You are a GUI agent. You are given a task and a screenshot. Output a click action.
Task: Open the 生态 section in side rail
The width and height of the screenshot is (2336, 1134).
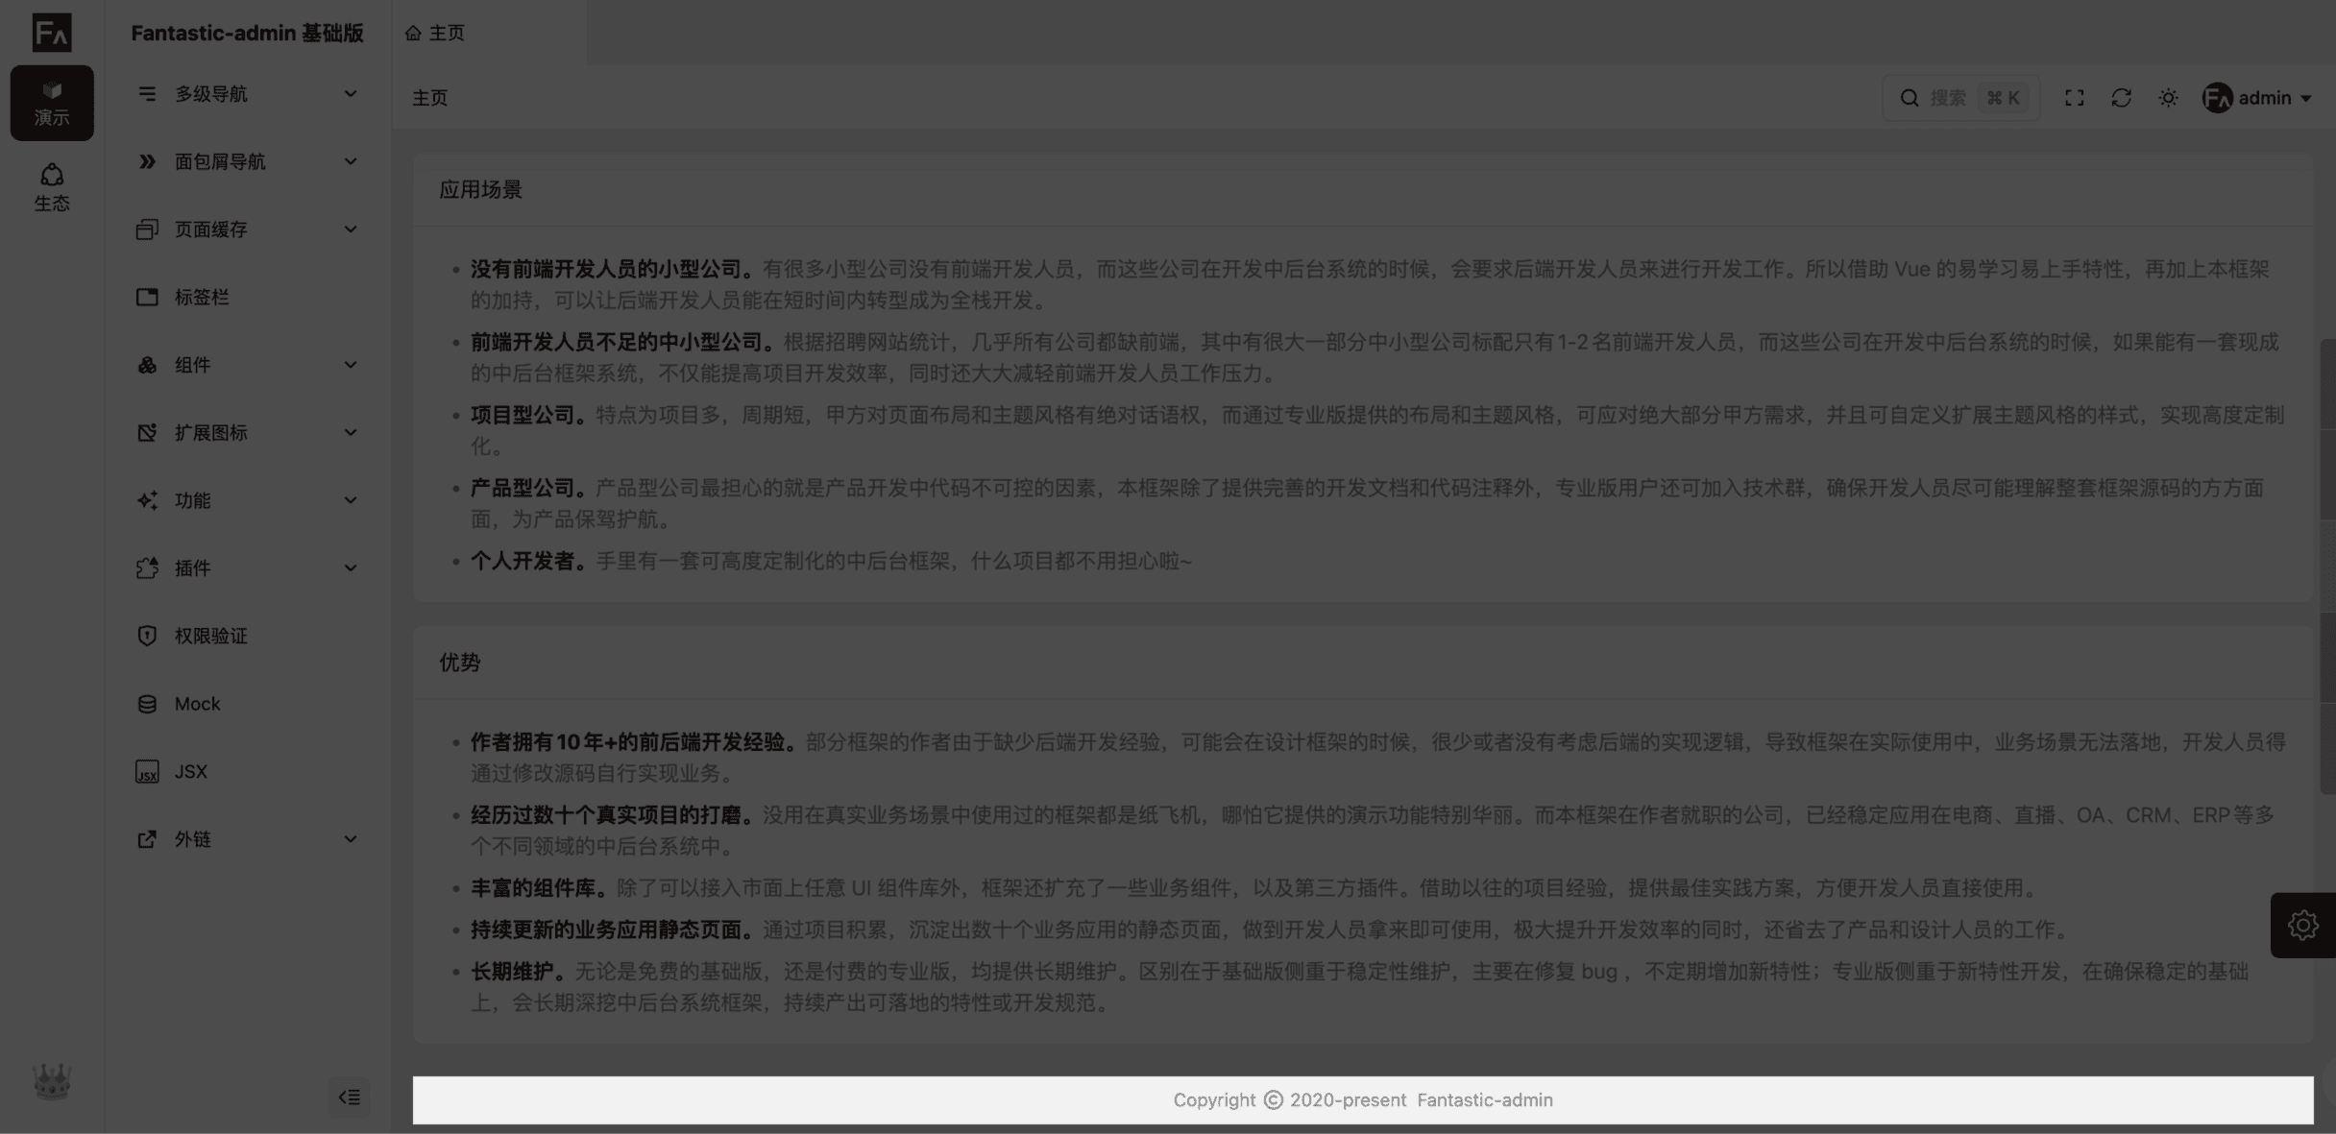coord(52,187)
